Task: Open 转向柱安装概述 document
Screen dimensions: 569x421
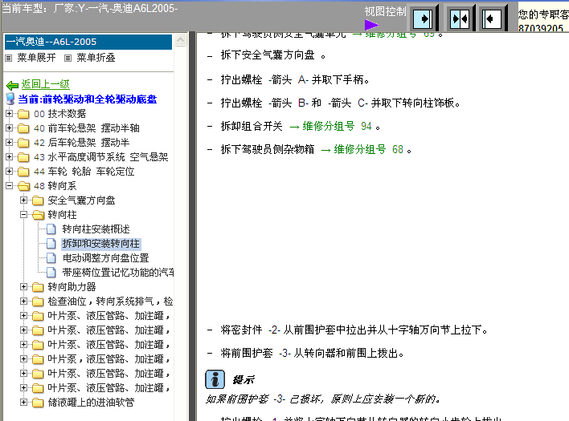Action: (x=96, y=229)
